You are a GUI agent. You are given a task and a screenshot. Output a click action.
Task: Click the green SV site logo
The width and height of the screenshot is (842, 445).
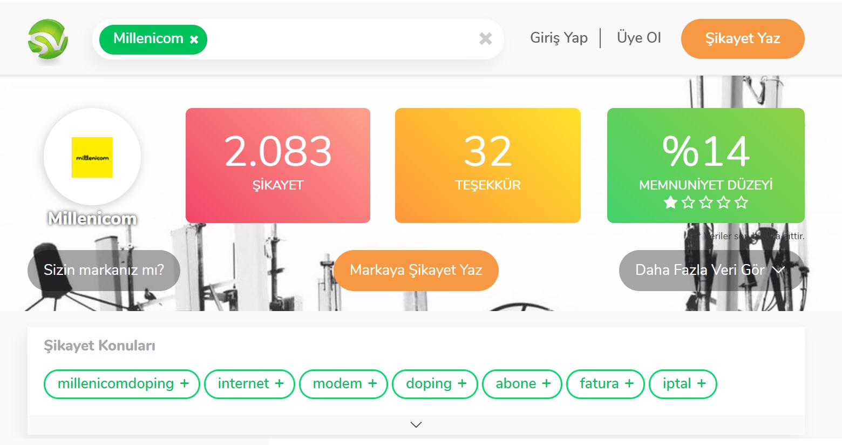pos(48,39)
